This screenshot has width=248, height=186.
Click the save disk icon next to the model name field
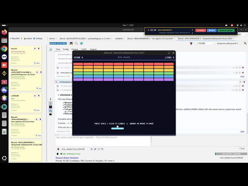pyautogui.click(x=71, y=43)
